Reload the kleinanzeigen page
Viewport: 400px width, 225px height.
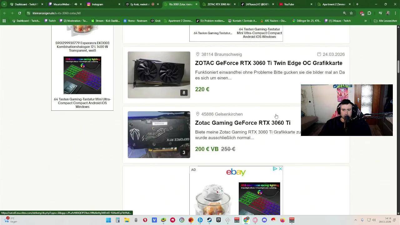click(19, 13)
